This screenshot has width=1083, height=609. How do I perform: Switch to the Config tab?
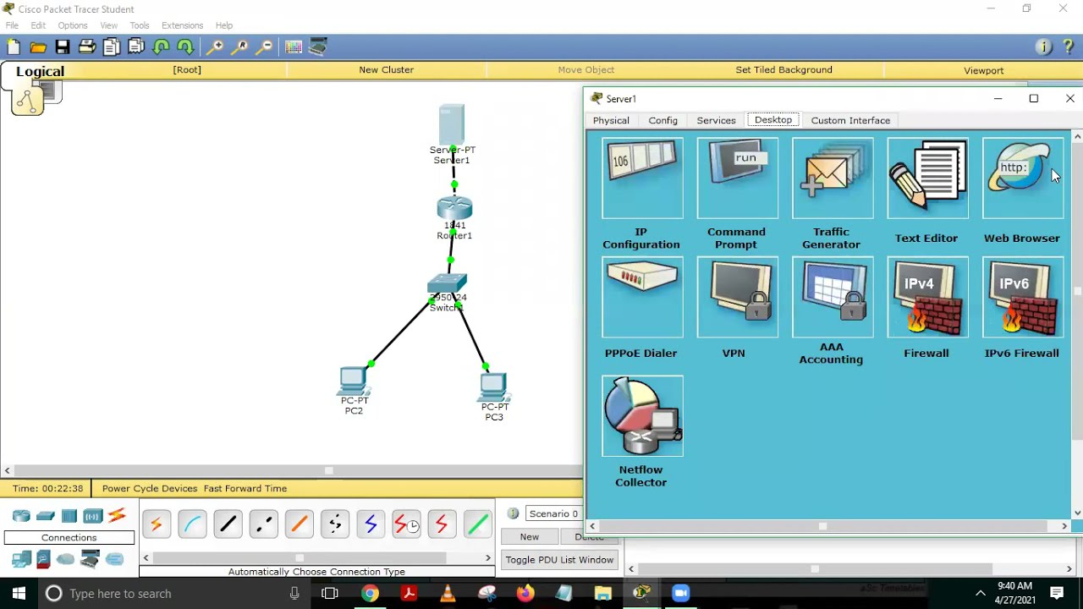pos(663,120)
